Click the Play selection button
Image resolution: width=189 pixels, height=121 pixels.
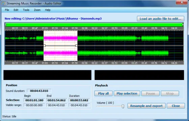[127, 93]
